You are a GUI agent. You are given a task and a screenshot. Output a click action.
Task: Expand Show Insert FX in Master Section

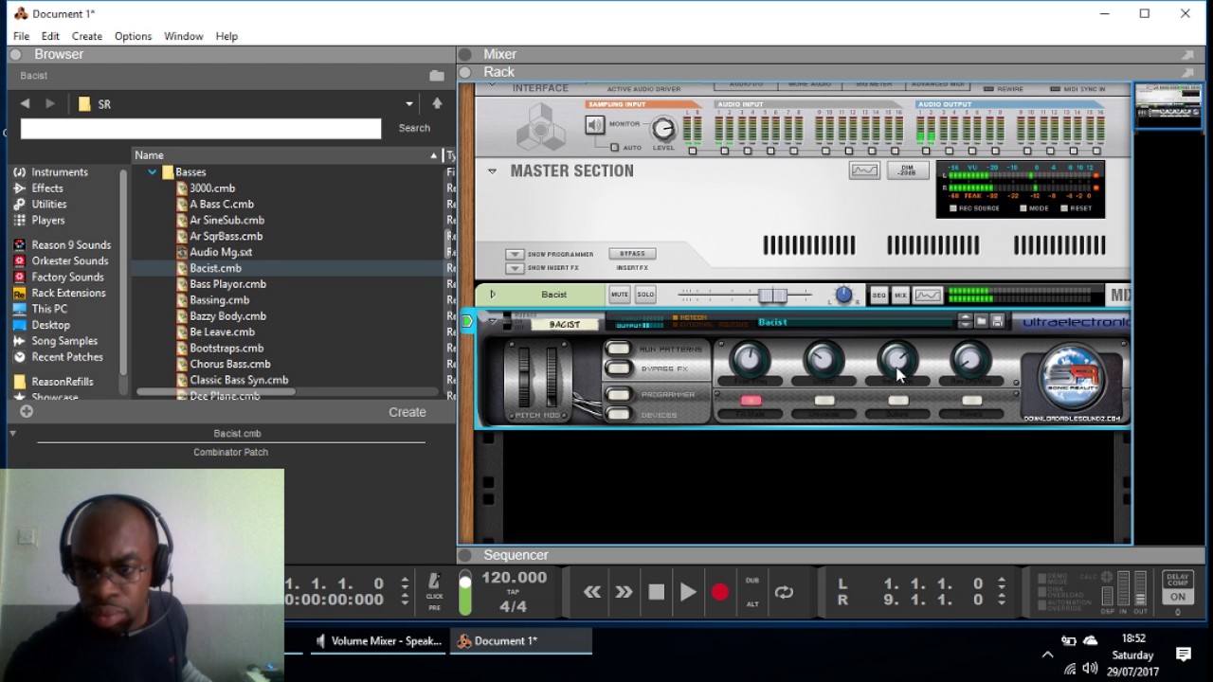515,268
